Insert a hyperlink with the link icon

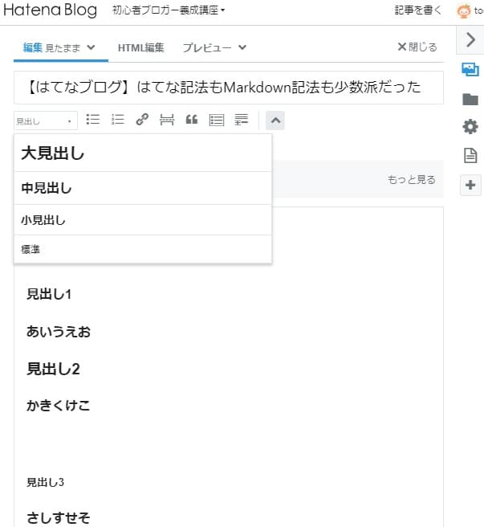(142, 120)
